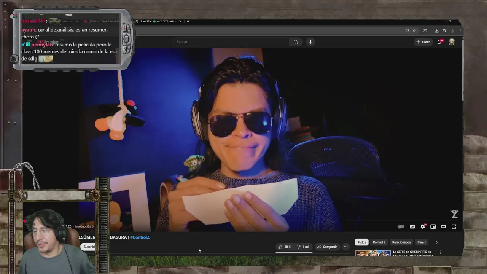Open the La SERIE de CHESPIRITO video title
487x274 pixels.
[414, 253]
